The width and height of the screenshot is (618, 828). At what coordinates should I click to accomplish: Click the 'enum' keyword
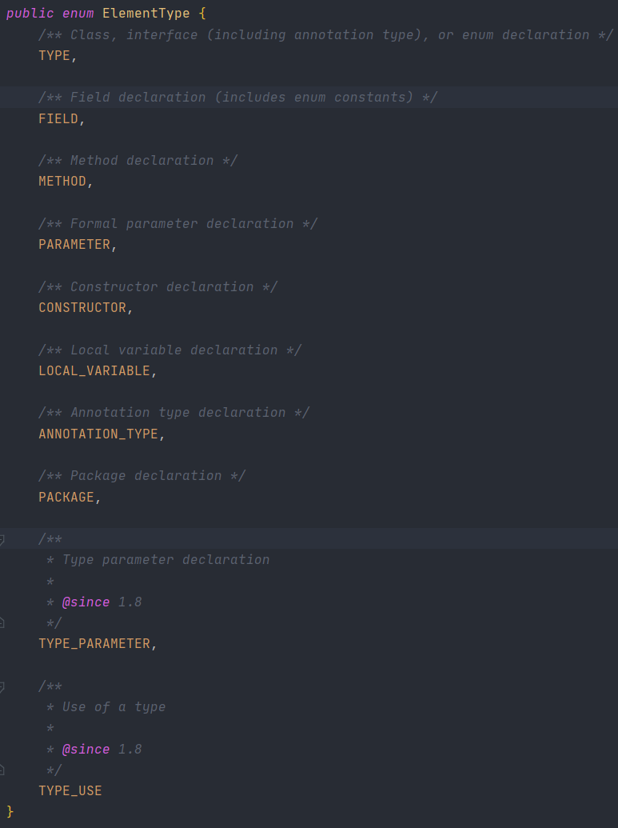(x=78, y=14)
